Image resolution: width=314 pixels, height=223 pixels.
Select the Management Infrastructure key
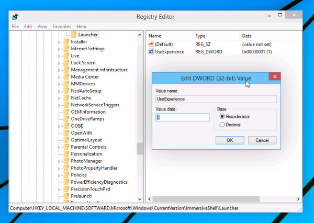pos(99,70)
